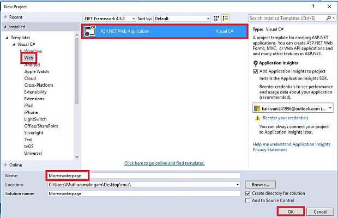Open the Location path dropdown arrow
Viewport: 338px width, 218px height.
click(x=237, y=185)
